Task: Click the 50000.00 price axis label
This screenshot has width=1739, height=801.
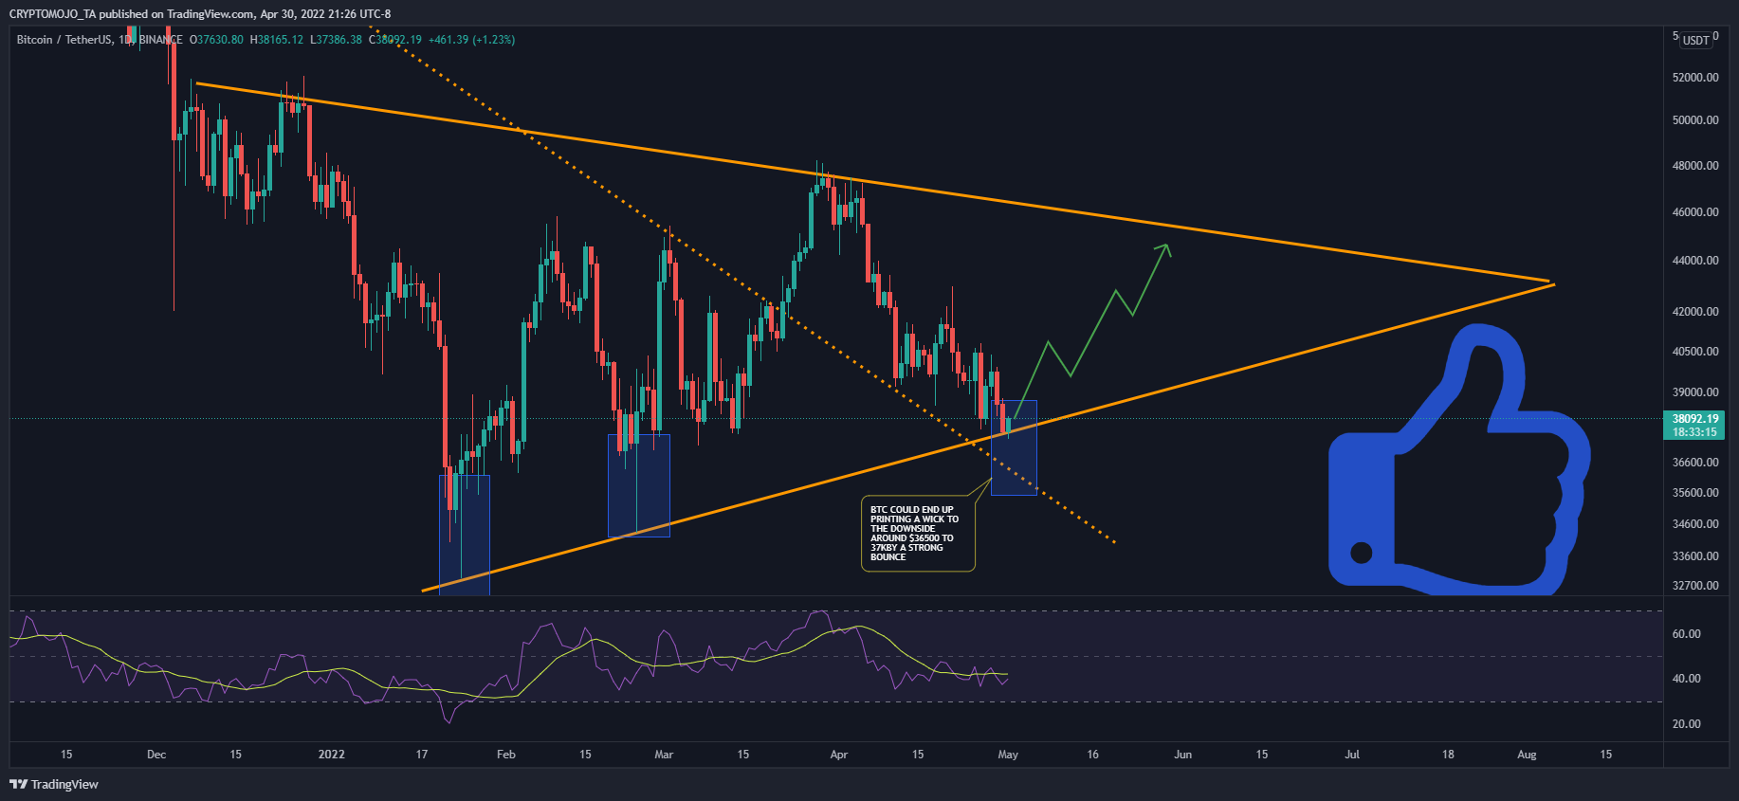Action: tap(1695, 120)
